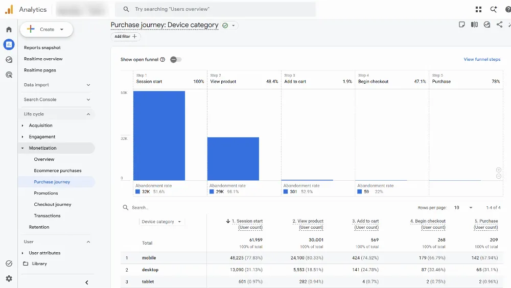
Task: Open the Create dropdown button
Action: coord(47,29)
